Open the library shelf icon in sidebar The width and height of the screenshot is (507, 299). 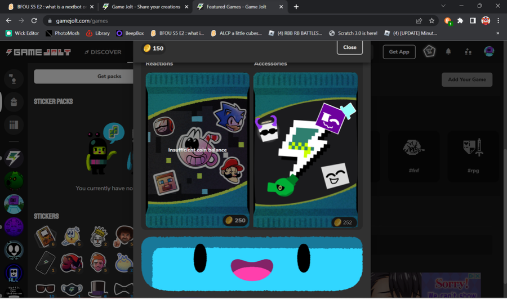pyautogui.click(x=14, y=125)
